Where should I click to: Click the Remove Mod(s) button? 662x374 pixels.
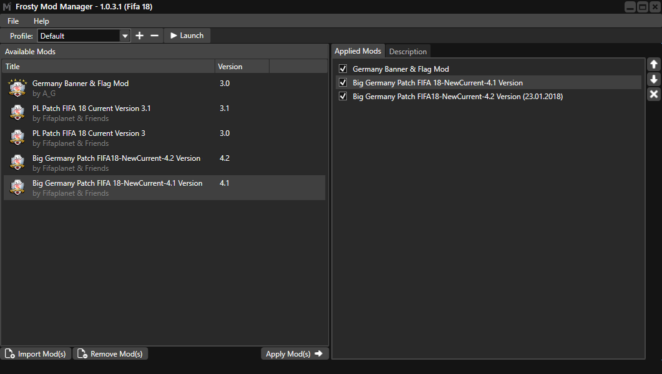click(x=110, y=354)
